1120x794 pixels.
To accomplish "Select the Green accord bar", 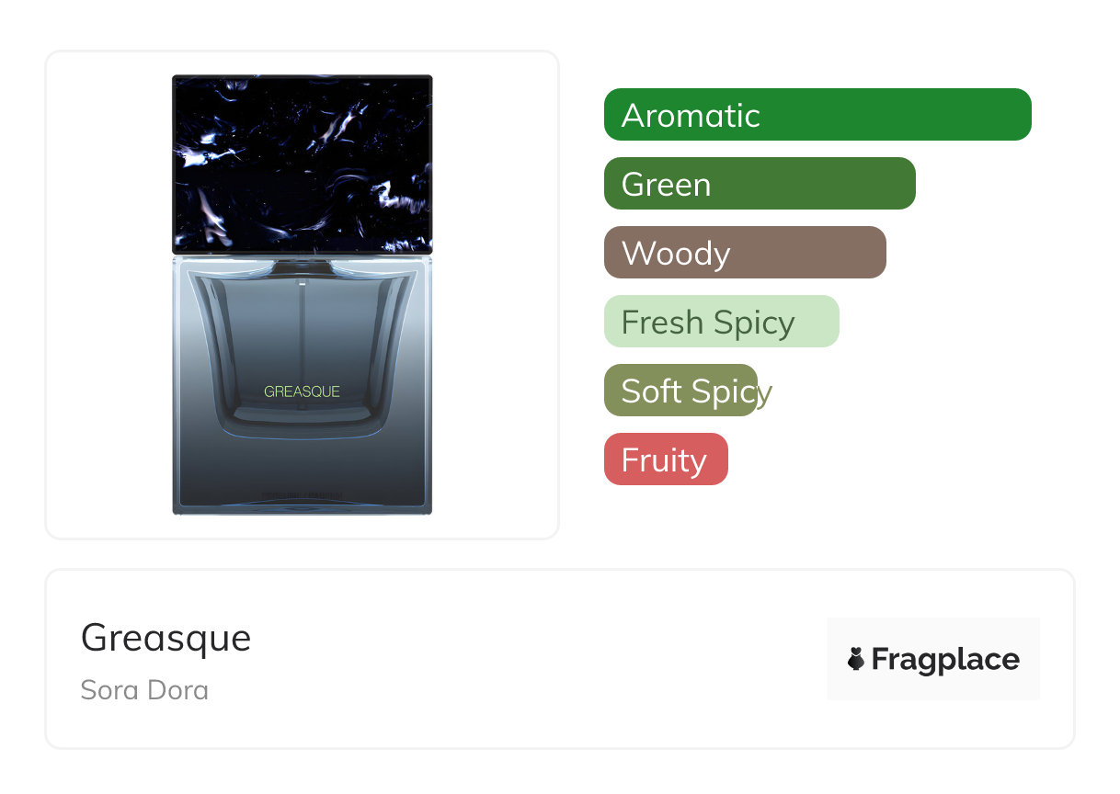I will [x=759, y=184].
